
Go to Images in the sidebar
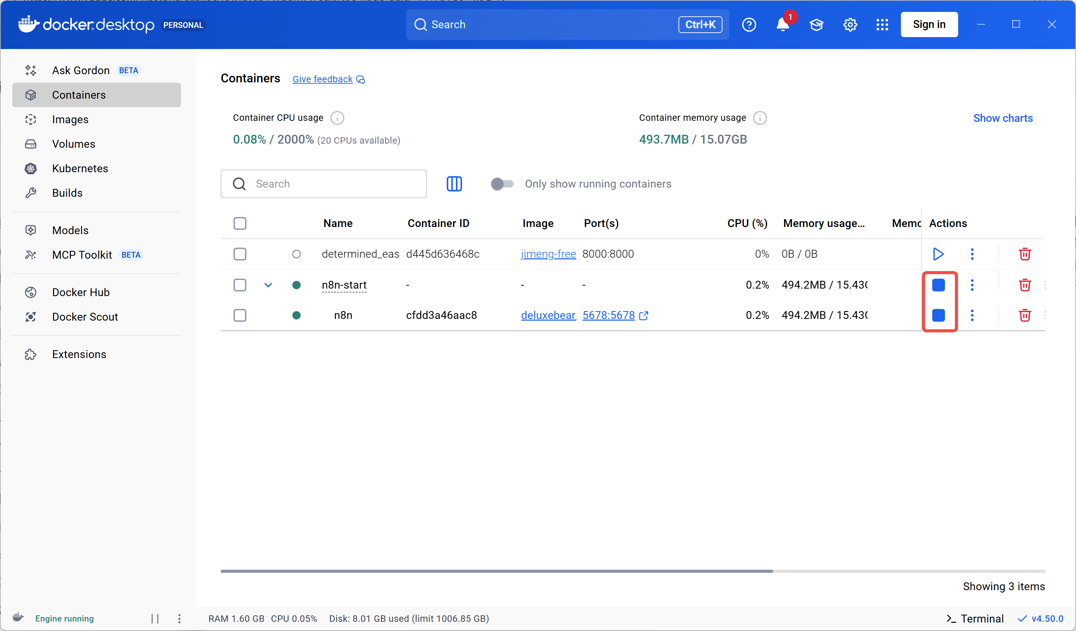70,119
